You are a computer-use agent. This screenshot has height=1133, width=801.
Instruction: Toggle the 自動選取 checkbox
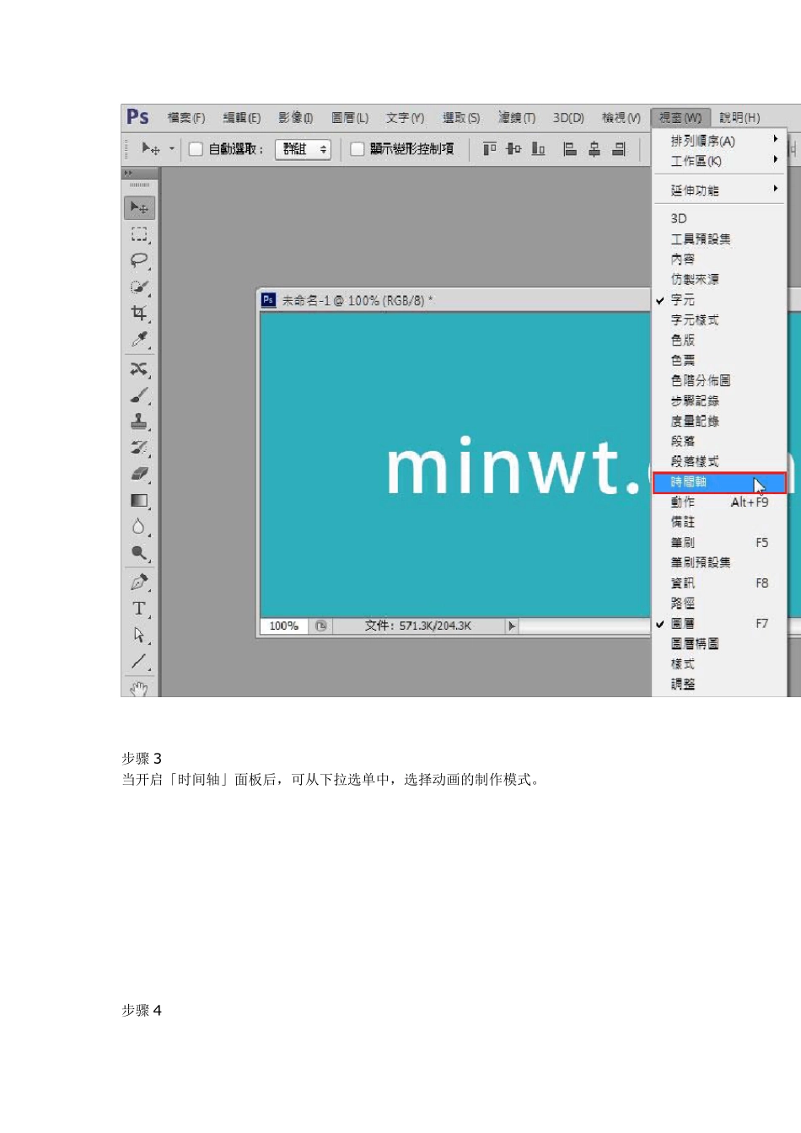(196, 149)
